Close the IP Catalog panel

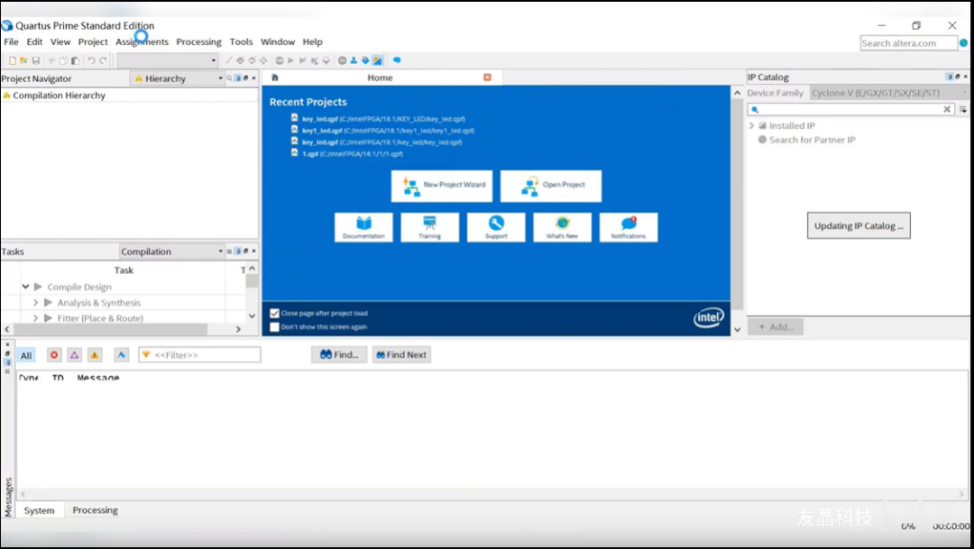pyautogui.click(x=965, y=77)
